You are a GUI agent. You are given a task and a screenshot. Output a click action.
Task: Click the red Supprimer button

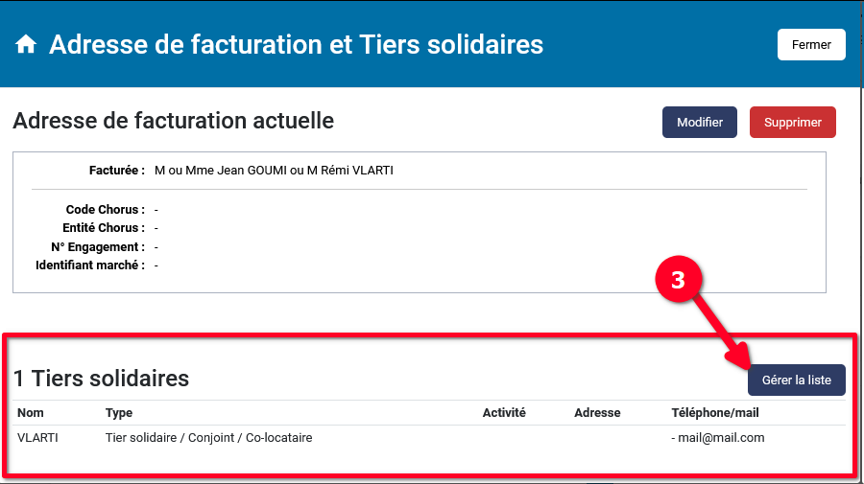(x=792, y=123)
